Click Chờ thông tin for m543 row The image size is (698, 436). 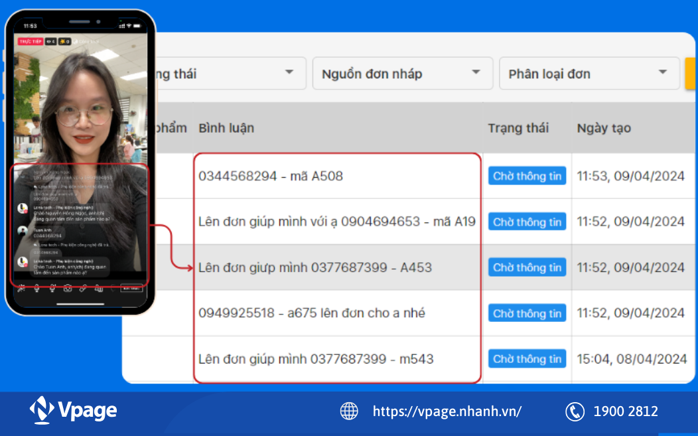[x=527, y=358]
